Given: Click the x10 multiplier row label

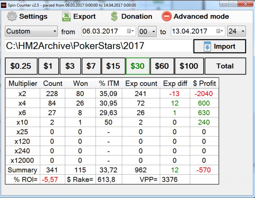Looking at the screenshot, I should click(x=22, y=122).
